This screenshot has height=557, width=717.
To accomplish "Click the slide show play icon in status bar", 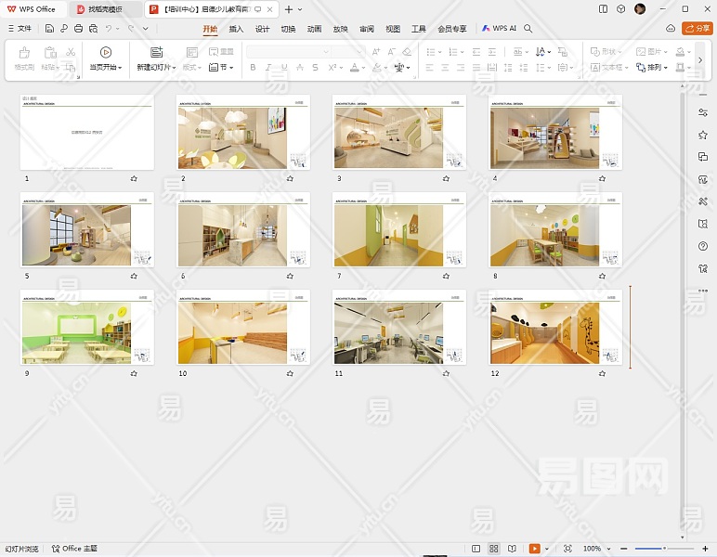I will tap(534, 549).
